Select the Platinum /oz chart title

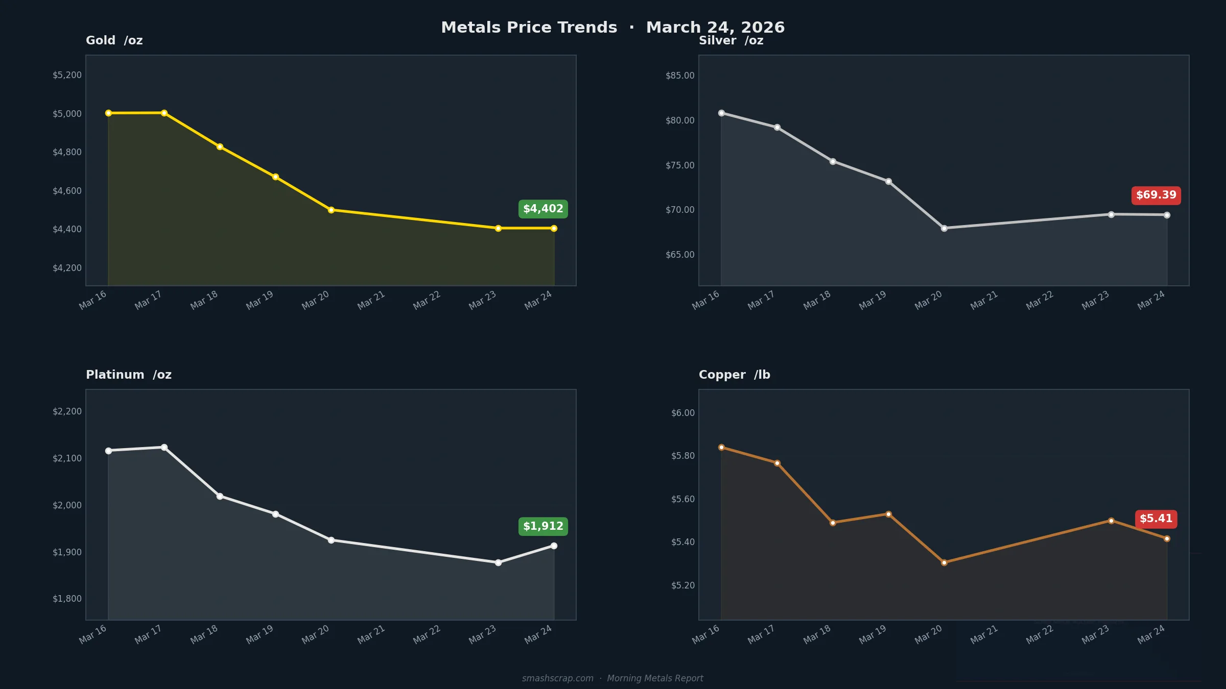click(129, 375)
